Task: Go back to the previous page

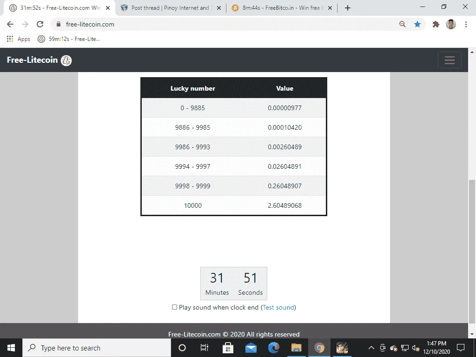Action: coord(10,24)
